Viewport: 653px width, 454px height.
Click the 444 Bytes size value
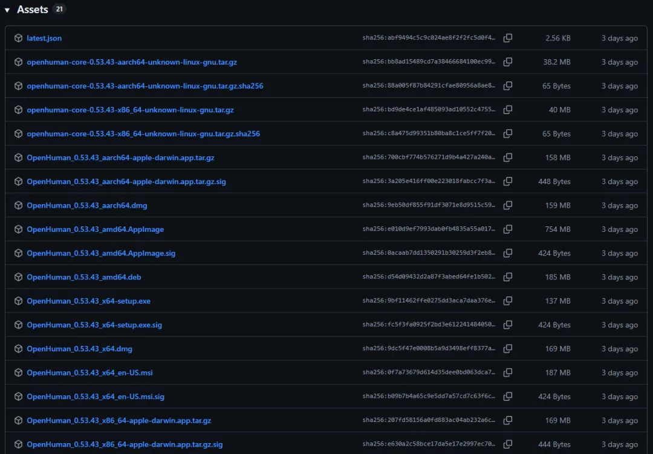554,444
